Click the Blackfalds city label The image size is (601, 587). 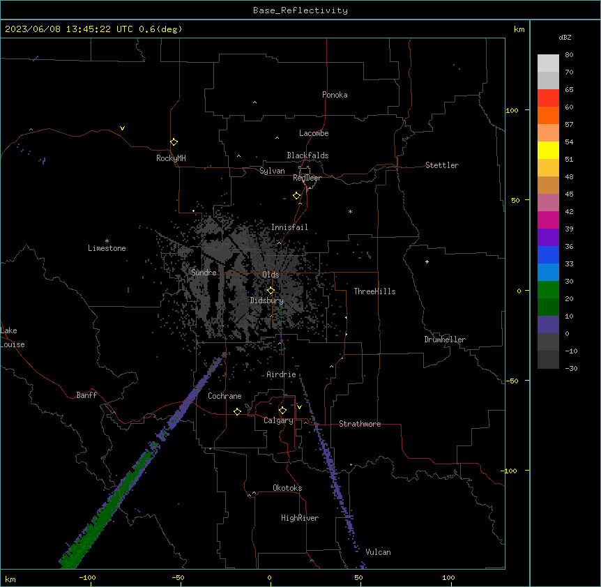click(x=307, y=155)
